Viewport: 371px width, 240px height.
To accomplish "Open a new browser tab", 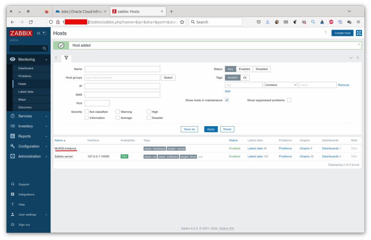I will point(171,11).
